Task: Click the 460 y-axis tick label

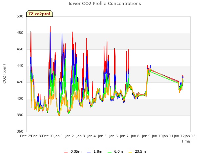Action: [20, 49]
